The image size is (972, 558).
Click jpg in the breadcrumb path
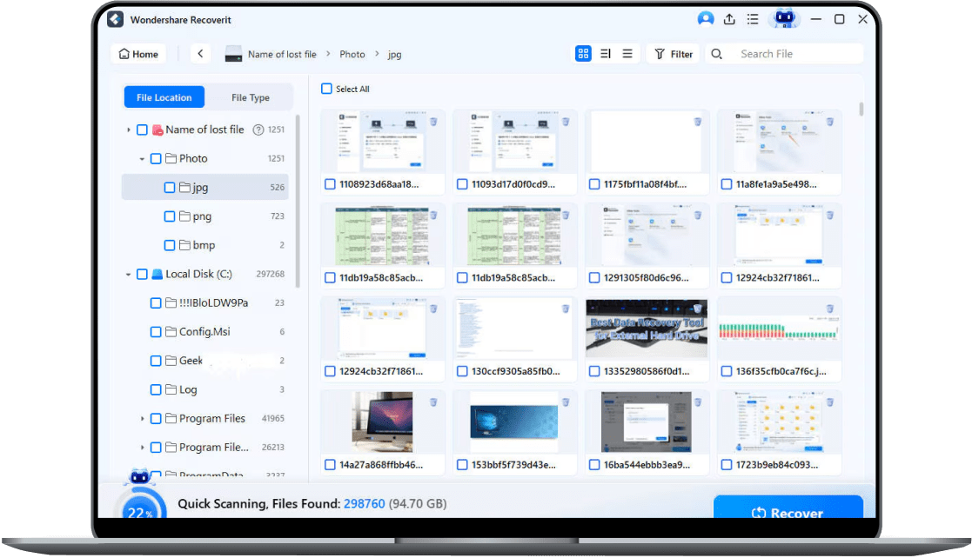(395, 55)
